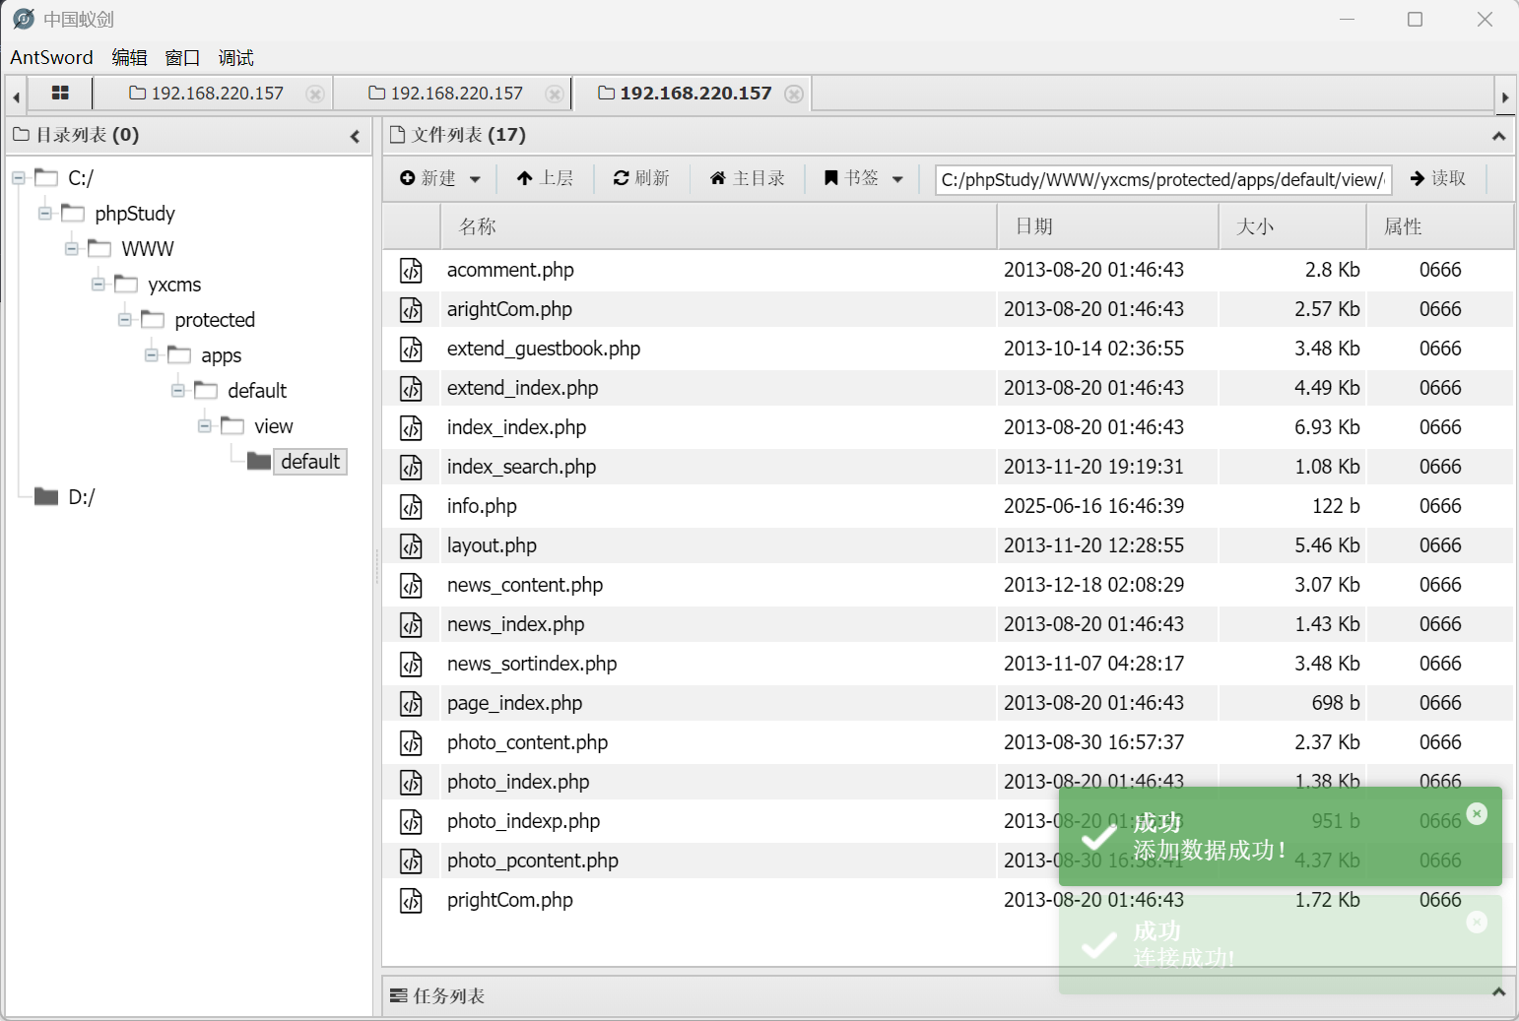1519x1021 pixels.
Task: Select the news_content.php file name
Action: pyautogui.click(x=525, y=585)
